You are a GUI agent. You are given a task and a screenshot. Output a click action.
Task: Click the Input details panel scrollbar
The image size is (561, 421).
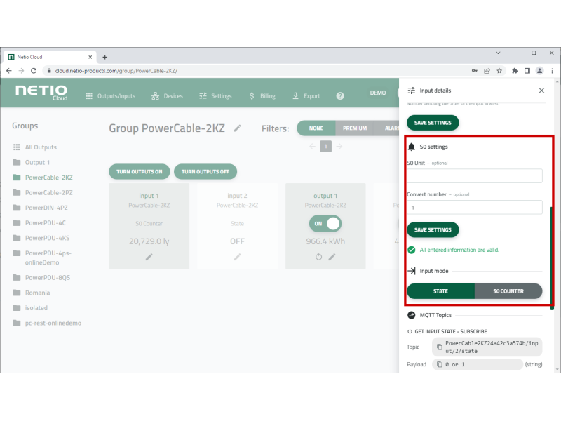pos(552,258)
